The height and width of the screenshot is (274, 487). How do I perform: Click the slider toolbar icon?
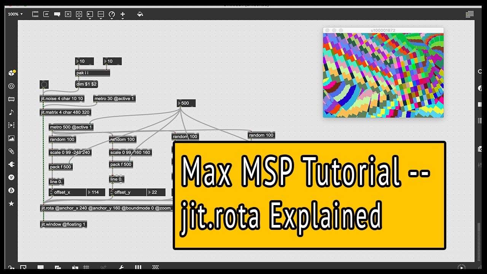(x=101, y=14)
